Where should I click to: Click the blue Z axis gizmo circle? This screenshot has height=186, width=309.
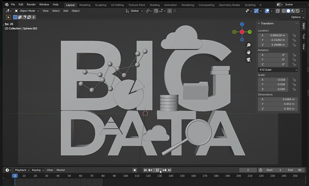[x=242, y=24]
